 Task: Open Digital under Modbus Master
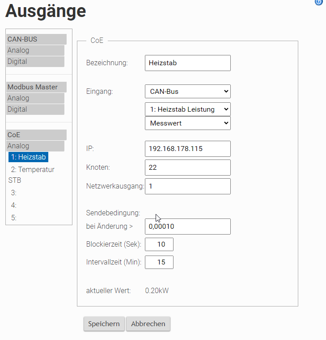pyautogui.click(x=35, y=109)
